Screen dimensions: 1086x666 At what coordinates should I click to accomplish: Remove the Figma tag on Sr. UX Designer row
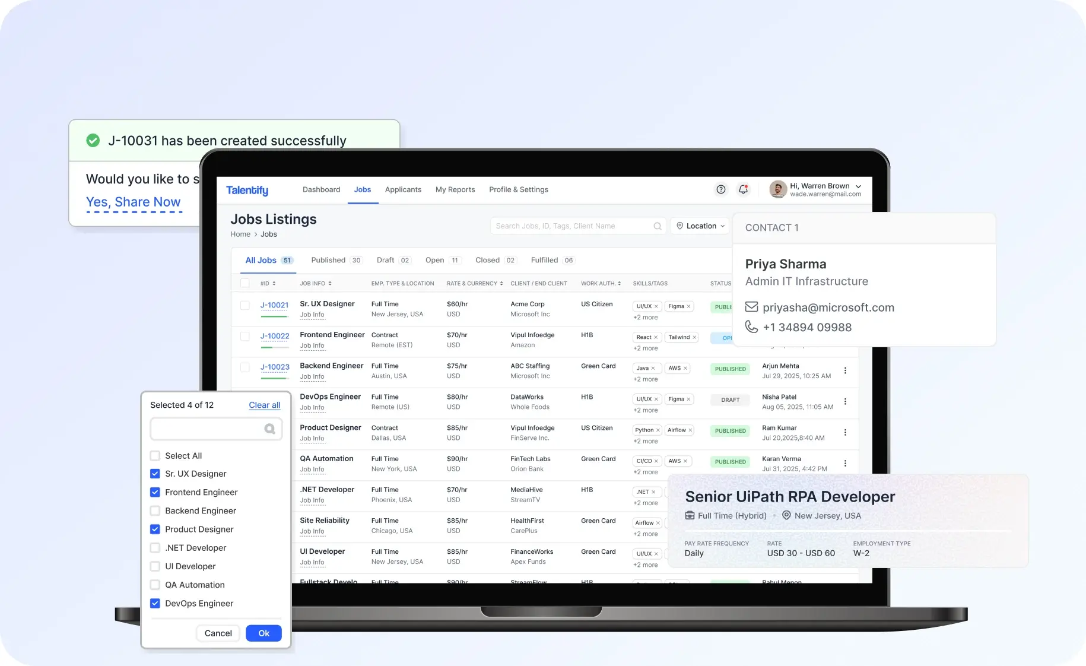tap(688, 306)
